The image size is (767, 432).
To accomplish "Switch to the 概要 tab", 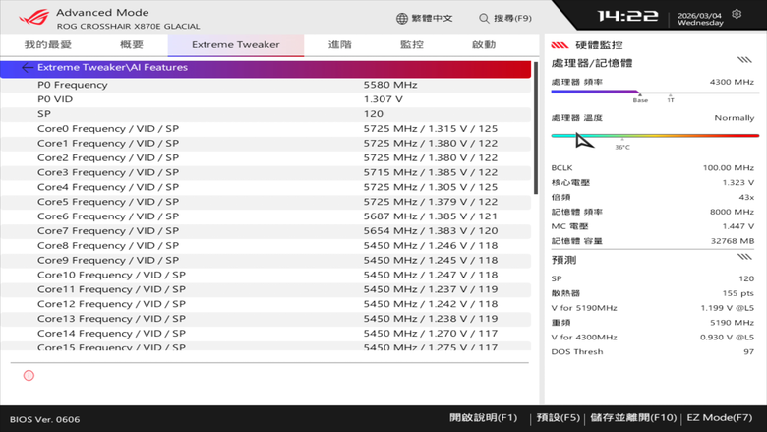I will pos(132,45).
